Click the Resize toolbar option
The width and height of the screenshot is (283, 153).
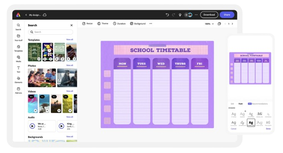88,24
